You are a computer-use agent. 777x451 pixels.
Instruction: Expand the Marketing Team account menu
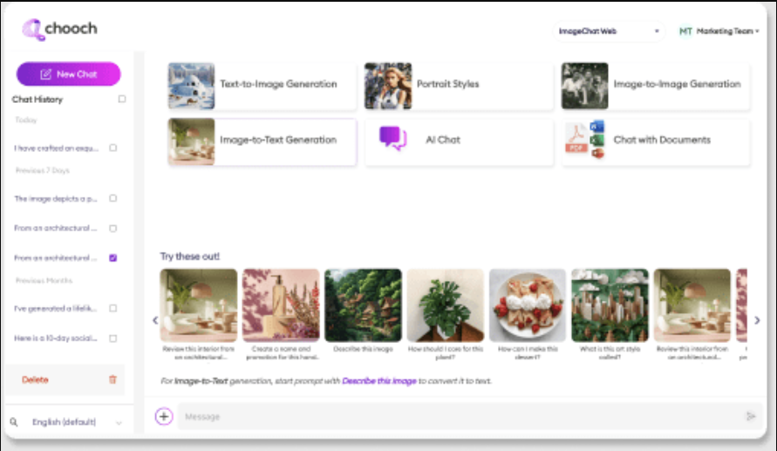[x=719, y=31]
